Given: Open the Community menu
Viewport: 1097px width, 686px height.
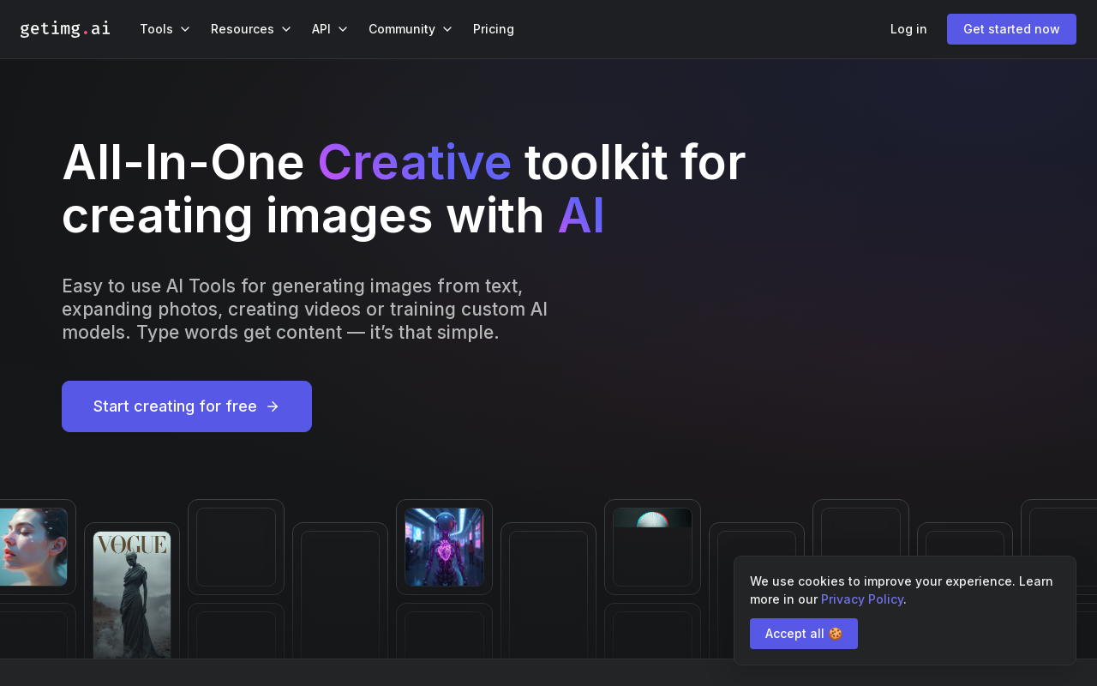Looking at the screenshot, I should pos(410,29).
